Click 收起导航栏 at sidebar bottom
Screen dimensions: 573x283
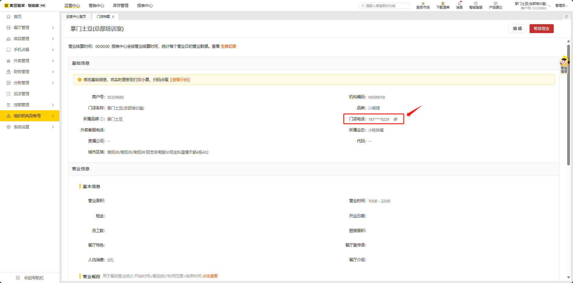[30, 278]
